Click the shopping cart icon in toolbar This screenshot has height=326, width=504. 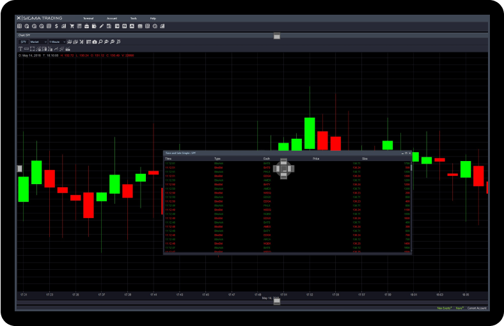click(72, 26)
